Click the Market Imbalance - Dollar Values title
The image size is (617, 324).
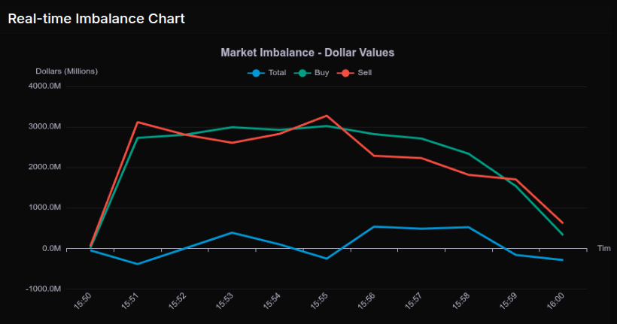click(307, 53)
